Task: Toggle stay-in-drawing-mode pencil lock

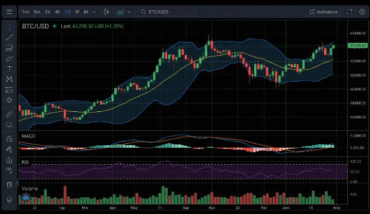Action: coord(9,149)
